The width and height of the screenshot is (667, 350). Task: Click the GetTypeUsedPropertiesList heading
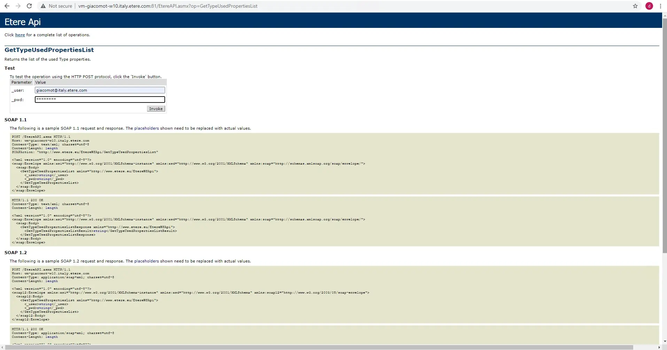click(49, 50)
